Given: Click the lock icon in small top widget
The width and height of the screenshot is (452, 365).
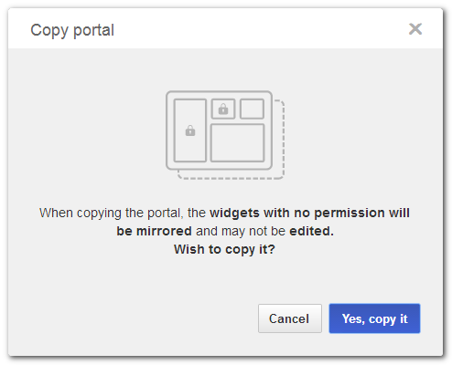Looking at the screenshot, I should pos(223,109).
